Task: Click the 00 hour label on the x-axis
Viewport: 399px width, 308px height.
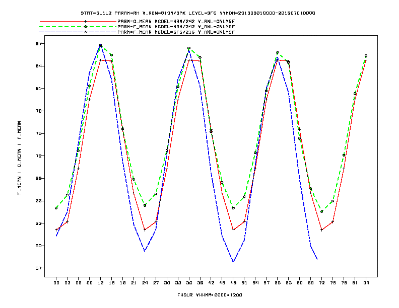Action: coord(56,283)
